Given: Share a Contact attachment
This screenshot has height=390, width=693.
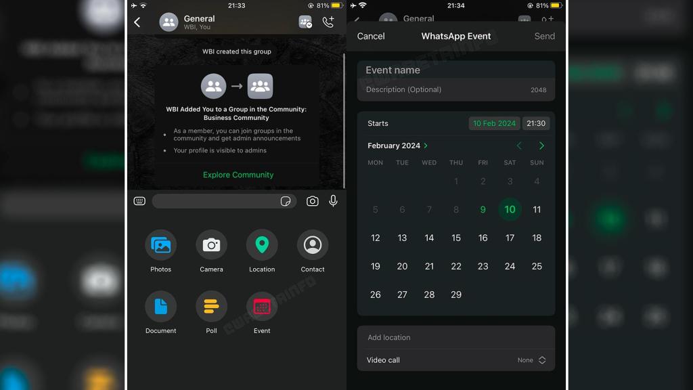Looking at the screenshot, I should (313, 244).
